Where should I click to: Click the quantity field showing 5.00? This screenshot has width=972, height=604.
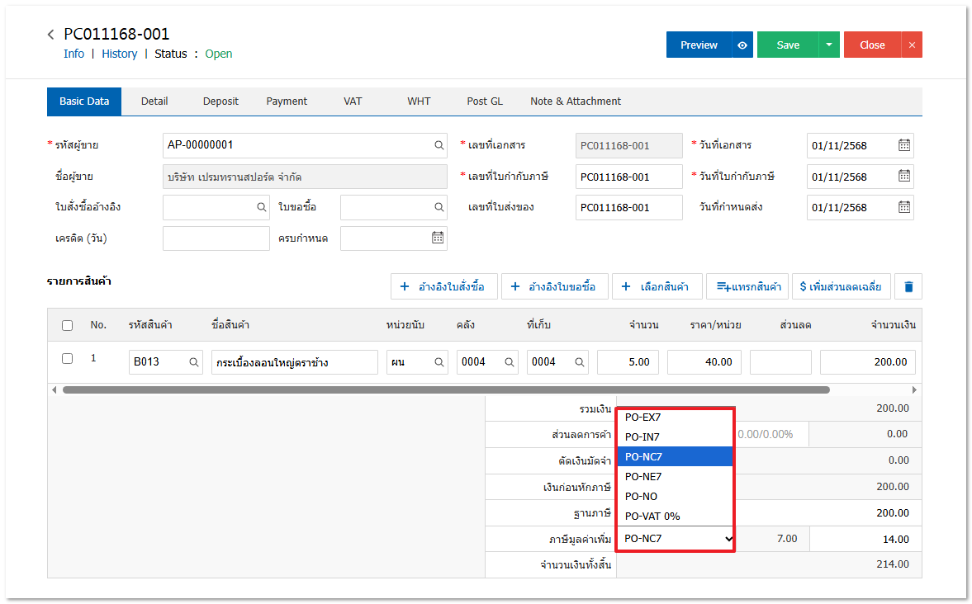pyautogui.click(x=628, y=362)
